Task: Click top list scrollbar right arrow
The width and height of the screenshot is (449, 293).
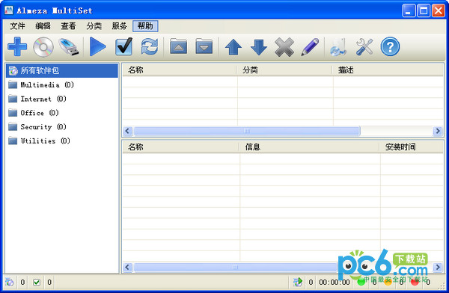Action: point(438,131)
